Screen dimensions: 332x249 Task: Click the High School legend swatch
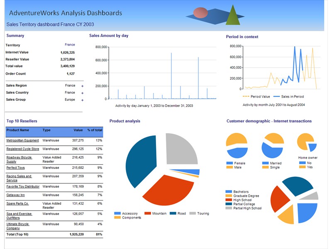click(229, 200)
